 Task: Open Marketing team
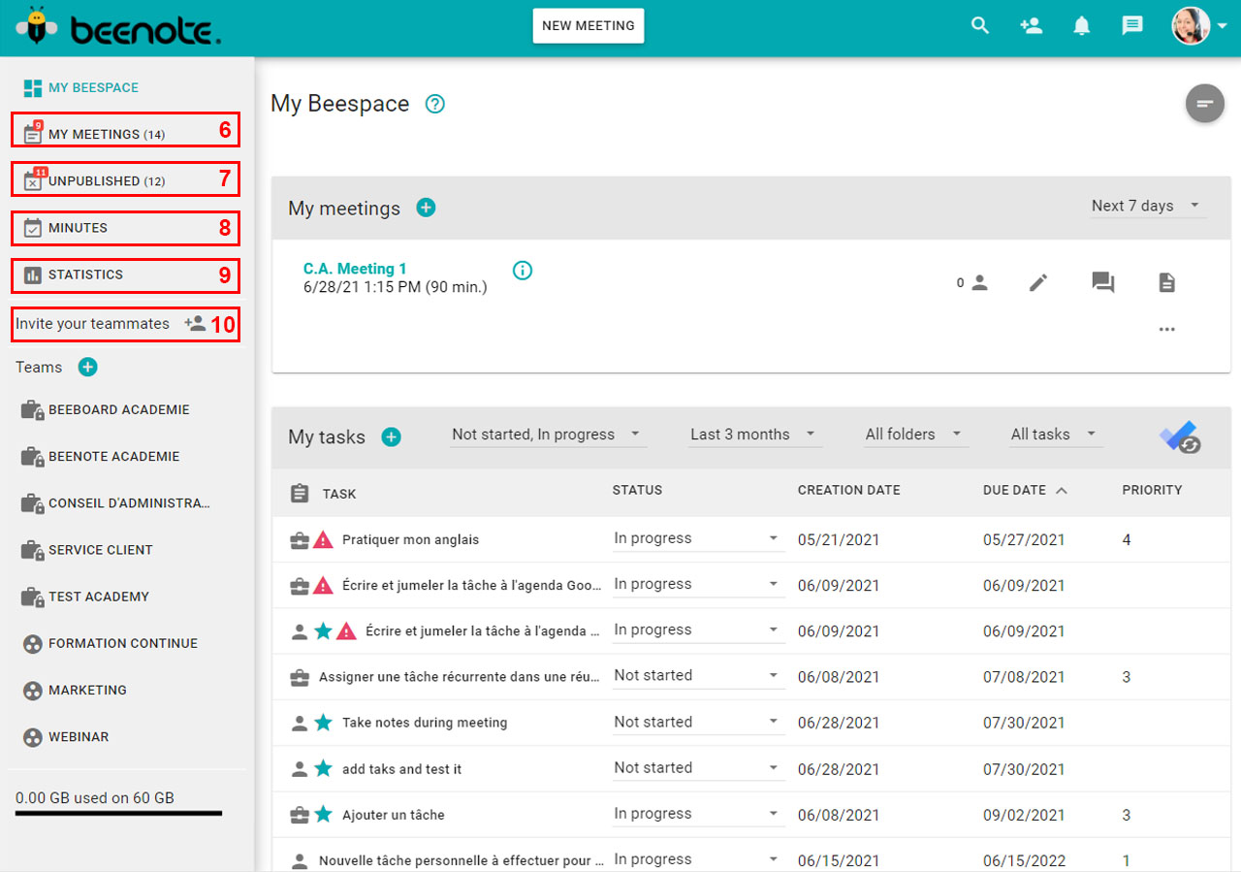(x=76, y=690)
